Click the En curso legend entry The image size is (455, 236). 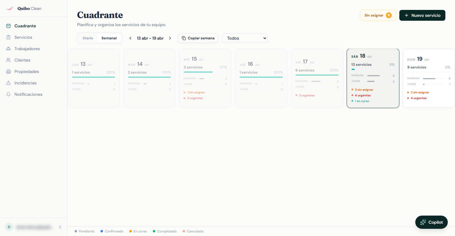point(138,231)
